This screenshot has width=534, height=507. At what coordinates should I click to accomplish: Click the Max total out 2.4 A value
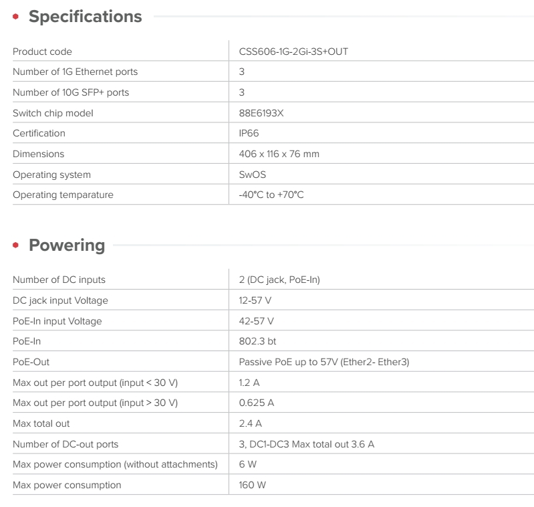[x=250, y=423]
